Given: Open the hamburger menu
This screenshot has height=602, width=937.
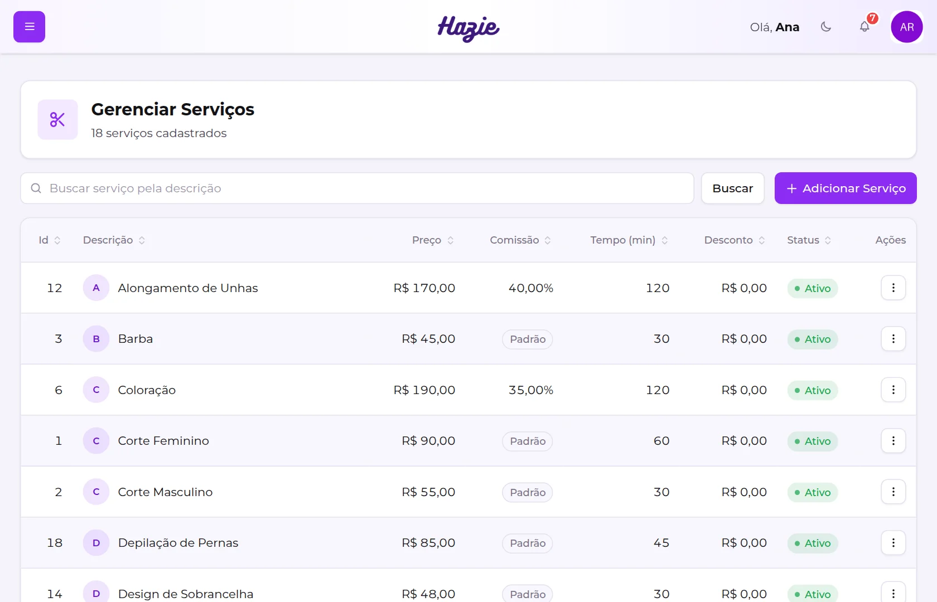Looking at the screenshot, I should [29, 27].
